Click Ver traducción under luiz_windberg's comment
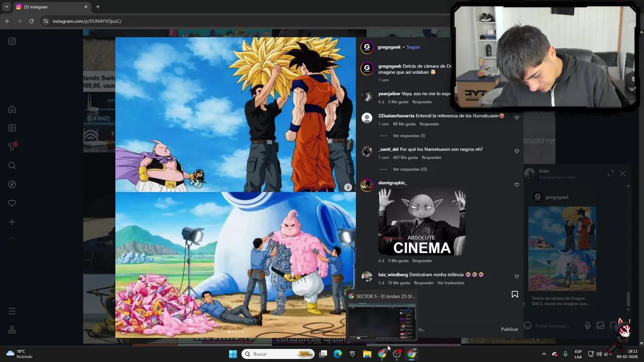This screenshot has height=362, width=644. [451, 283]
